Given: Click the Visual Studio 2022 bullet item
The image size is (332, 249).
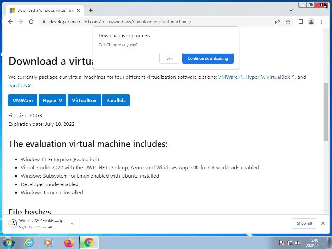Looking at the screenshot, I should pyautogui.click(x=140, y=168).
